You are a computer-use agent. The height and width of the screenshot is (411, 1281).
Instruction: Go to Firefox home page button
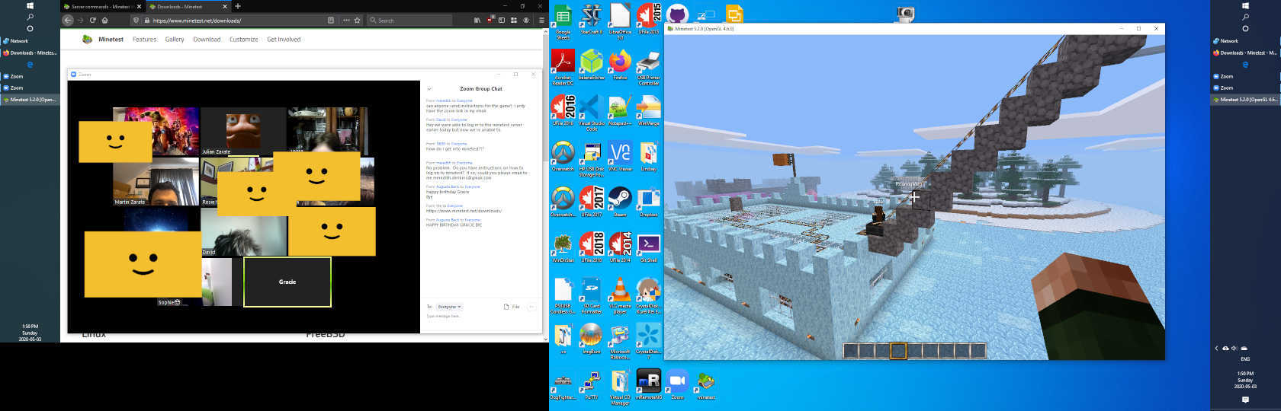click(104, 21)
